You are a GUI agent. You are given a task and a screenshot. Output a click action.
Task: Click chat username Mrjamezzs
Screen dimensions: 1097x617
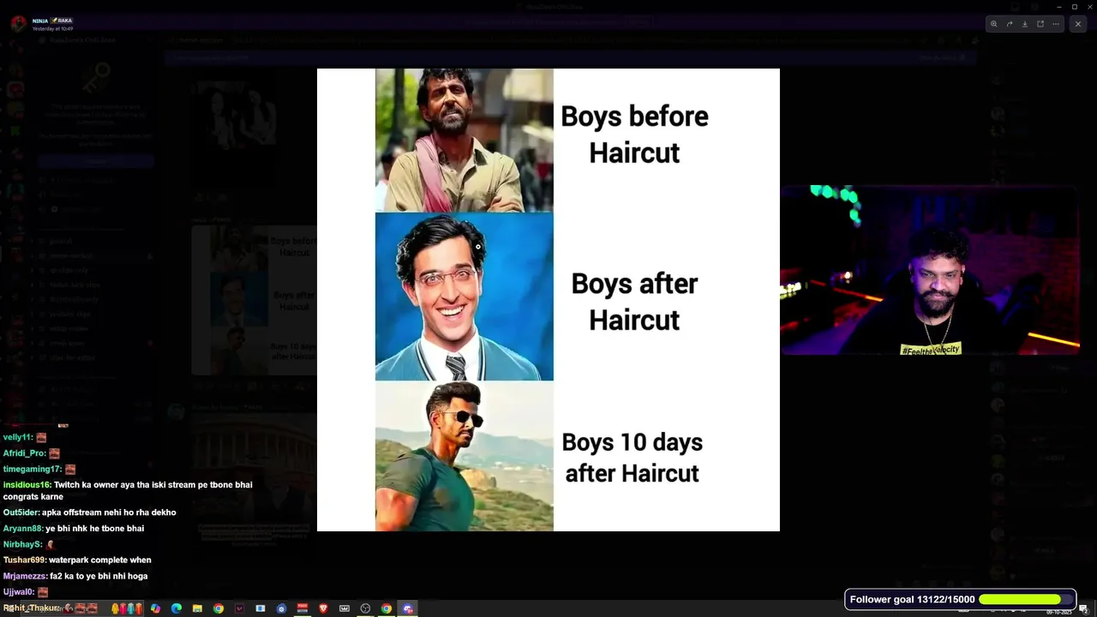[x=26, y=576]
